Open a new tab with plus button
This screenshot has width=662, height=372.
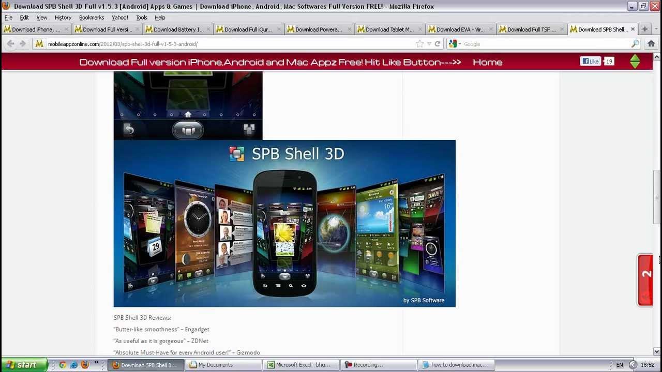645,29
